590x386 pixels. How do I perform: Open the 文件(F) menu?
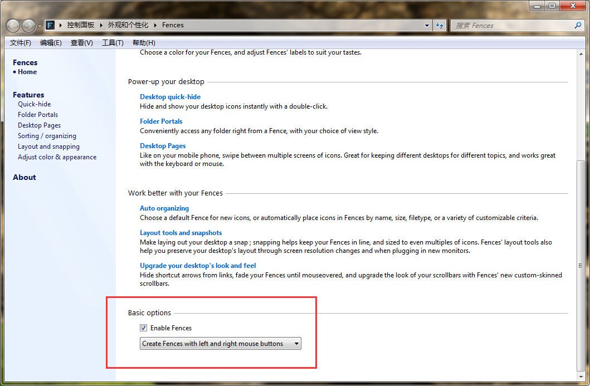[20, 42]
